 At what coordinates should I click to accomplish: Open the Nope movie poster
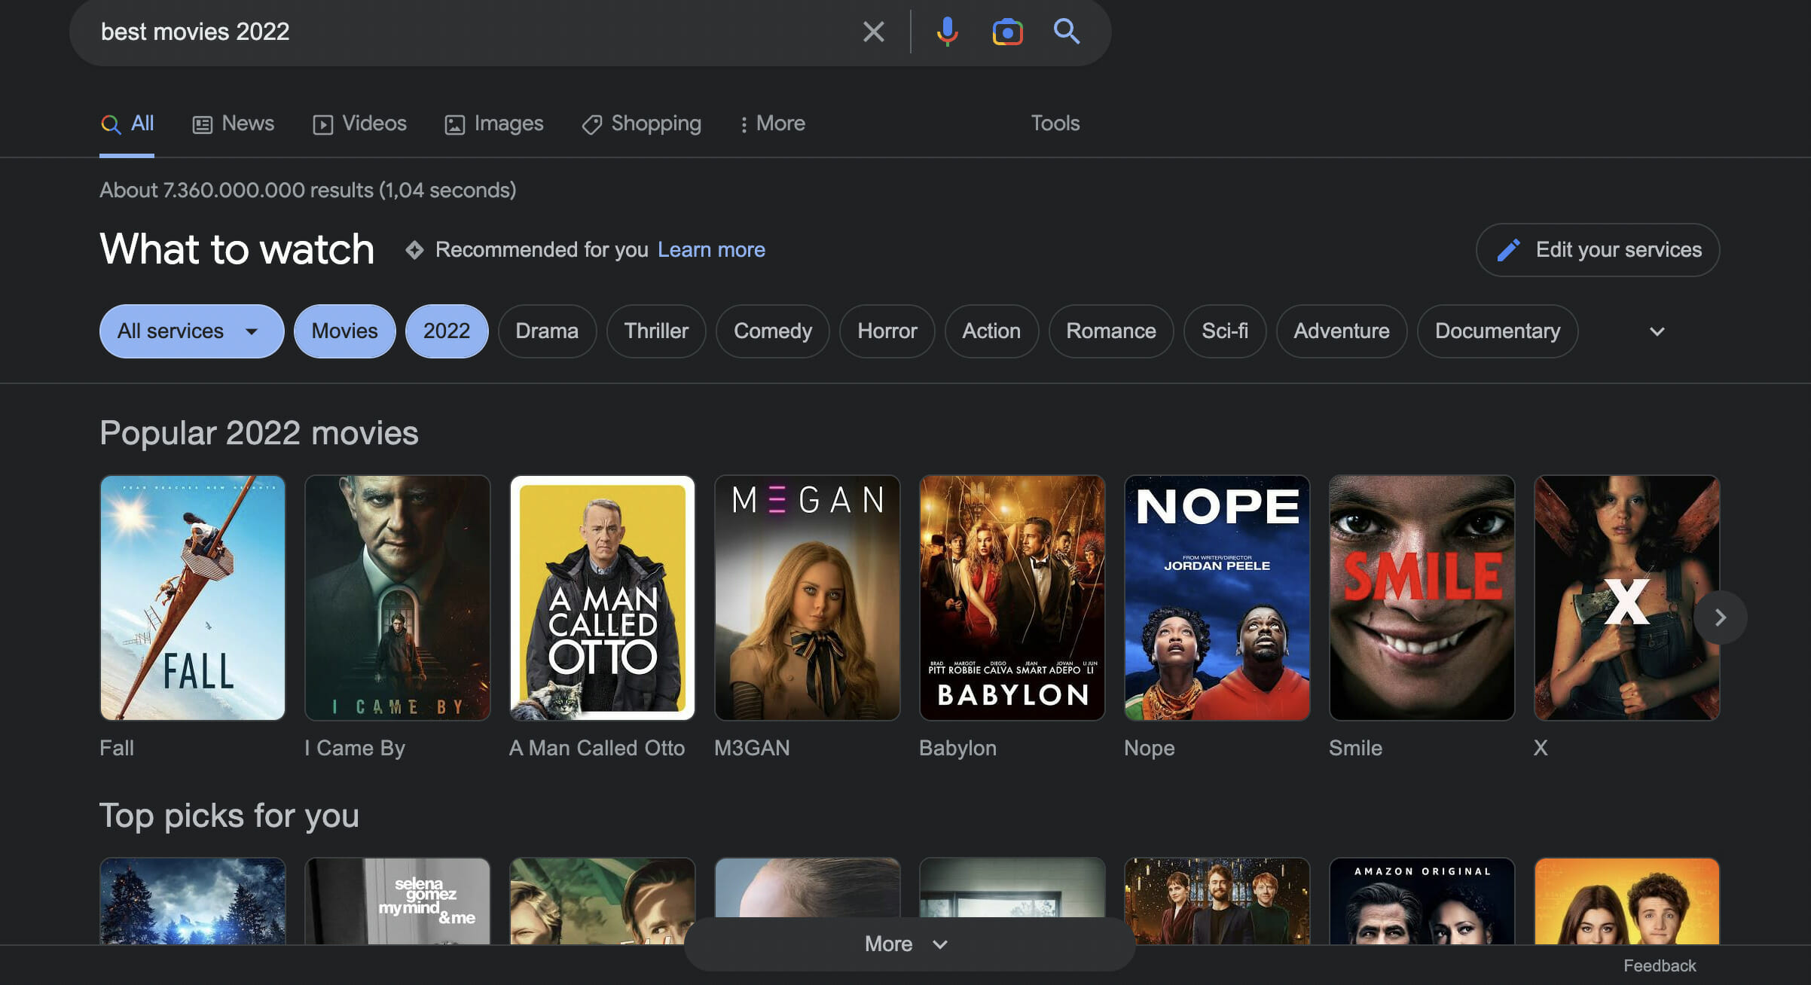(1217, 597)
